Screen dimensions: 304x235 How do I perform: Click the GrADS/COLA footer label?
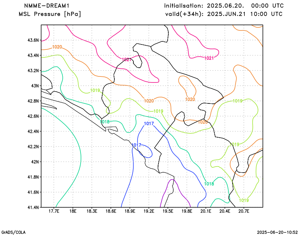13,232
